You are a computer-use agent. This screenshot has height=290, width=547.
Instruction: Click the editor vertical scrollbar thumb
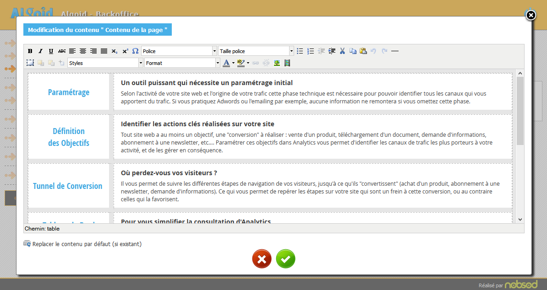(520, 111)
